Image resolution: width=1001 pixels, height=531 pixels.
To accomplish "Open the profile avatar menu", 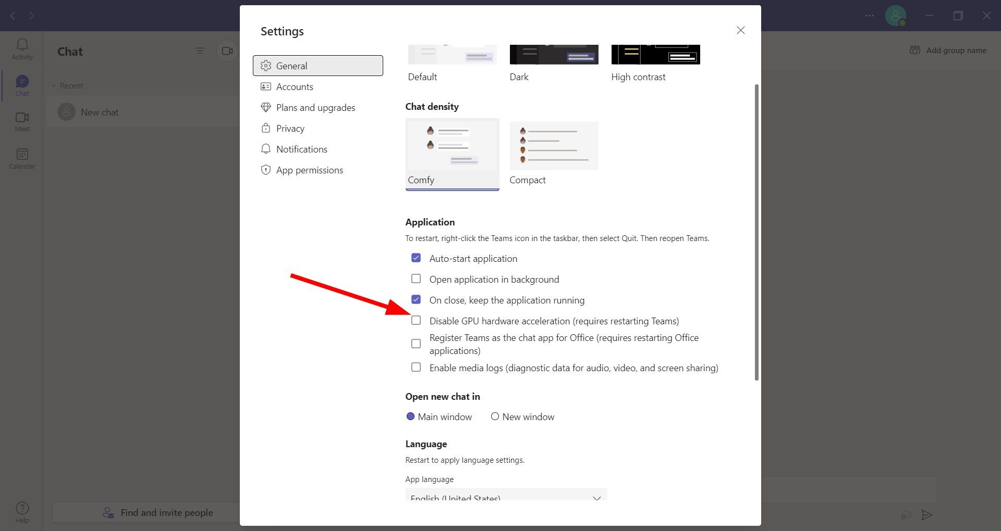I will [x=896, y=16].
